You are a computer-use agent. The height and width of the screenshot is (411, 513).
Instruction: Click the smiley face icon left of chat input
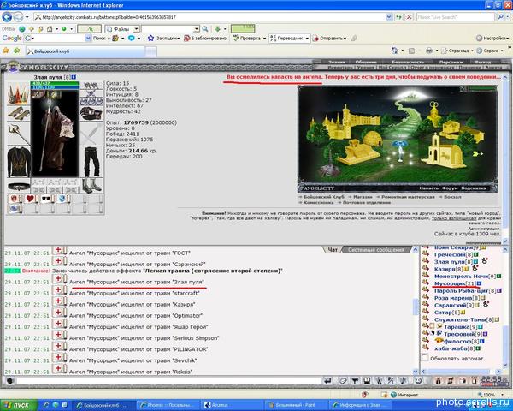[x=9, y=381]
